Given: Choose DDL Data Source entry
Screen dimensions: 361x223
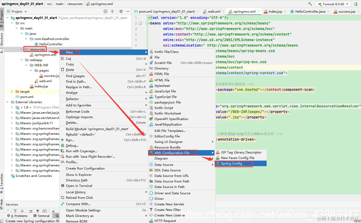Looking at the screenshot, I should [x=182, y=170].
